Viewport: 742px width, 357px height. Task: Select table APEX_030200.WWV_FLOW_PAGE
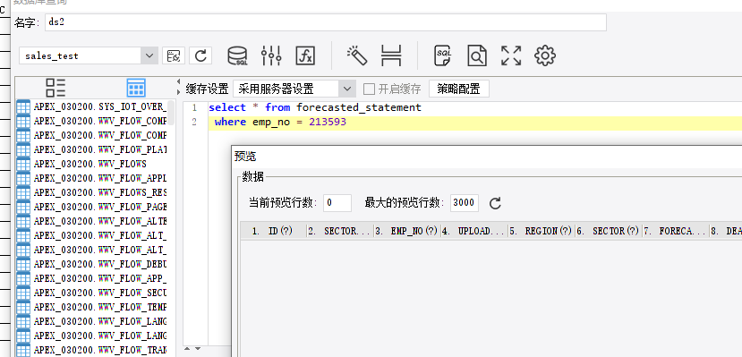click(92, 207)
